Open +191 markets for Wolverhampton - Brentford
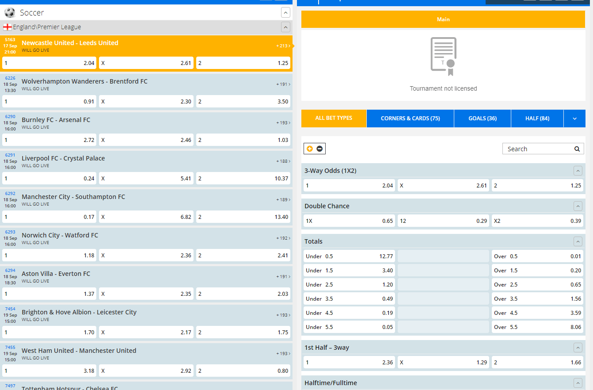Image resolution: width=593 pixels, height=390 pixels. click(283, 84)
